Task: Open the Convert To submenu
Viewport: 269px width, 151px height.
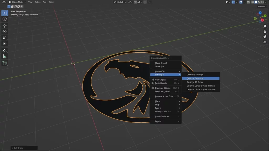Action: tap(165, 71)
